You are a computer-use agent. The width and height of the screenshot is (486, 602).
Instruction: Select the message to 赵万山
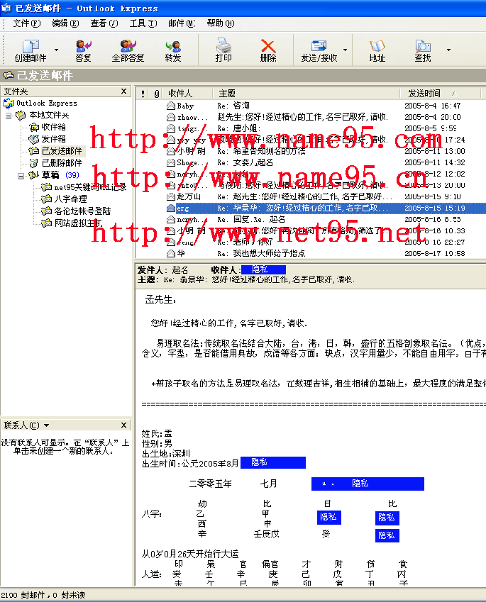(x=311, y=196)
